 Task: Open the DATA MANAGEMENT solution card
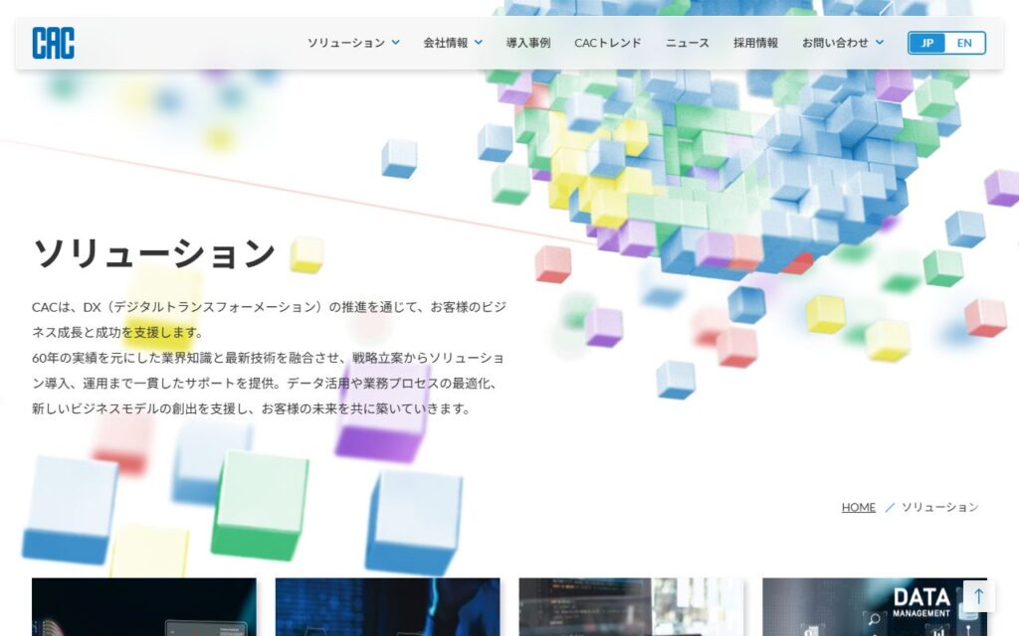pyautogui.click(x=862, y=607)
